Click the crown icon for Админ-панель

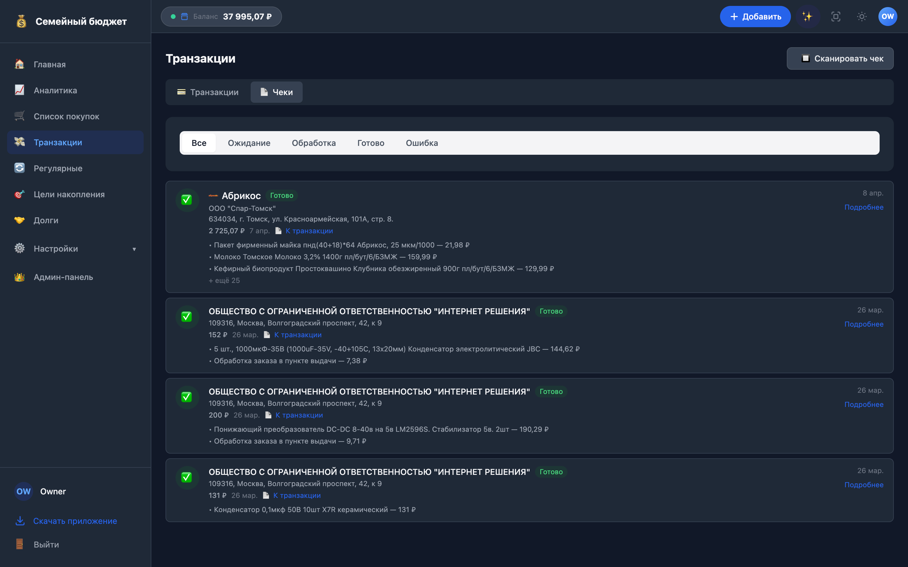(20, 277)
